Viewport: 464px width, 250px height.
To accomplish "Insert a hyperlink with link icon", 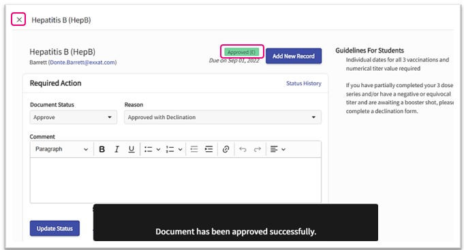I will tap(226, 149).
